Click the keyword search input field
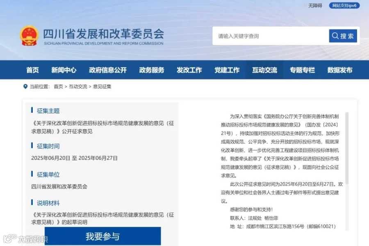The image size is (369, 246). tap(266, 36)
